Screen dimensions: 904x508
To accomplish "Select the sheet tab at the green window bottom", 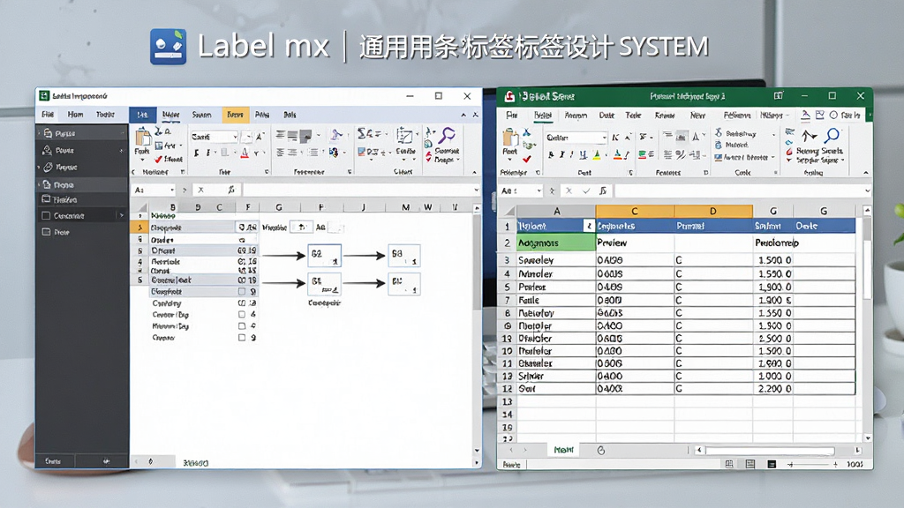I will [563, 450].
